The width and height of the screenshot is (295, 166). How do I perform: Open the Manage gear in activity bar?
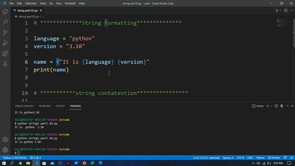(5, 150)
